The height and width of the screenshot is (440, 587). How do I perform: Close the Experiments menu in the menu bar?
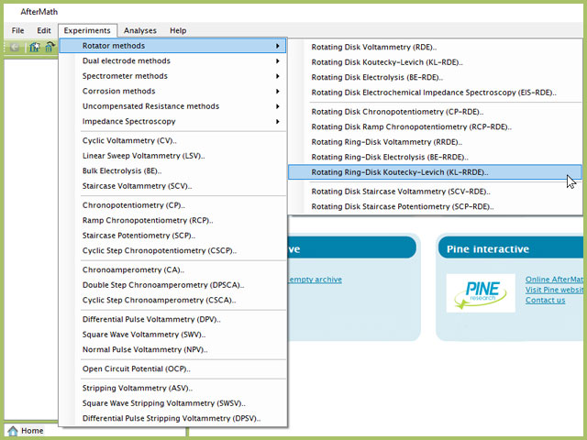[x=87, y=30]
